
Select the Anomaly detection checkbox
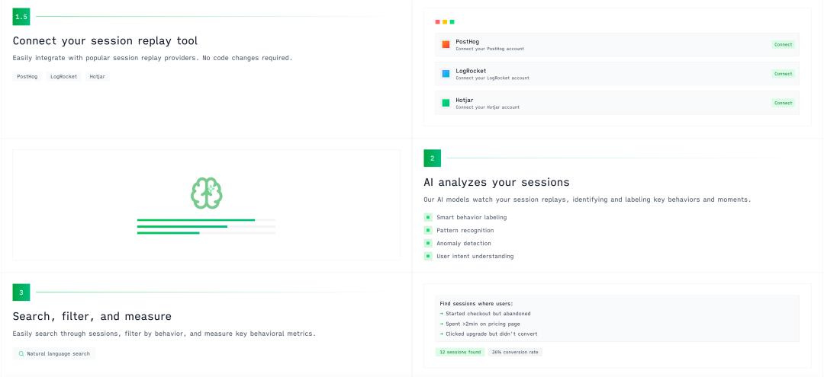click(x=428, y=243)
